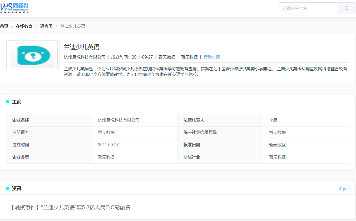Click 成立时间：2011-09-27 in the header line

132,57
